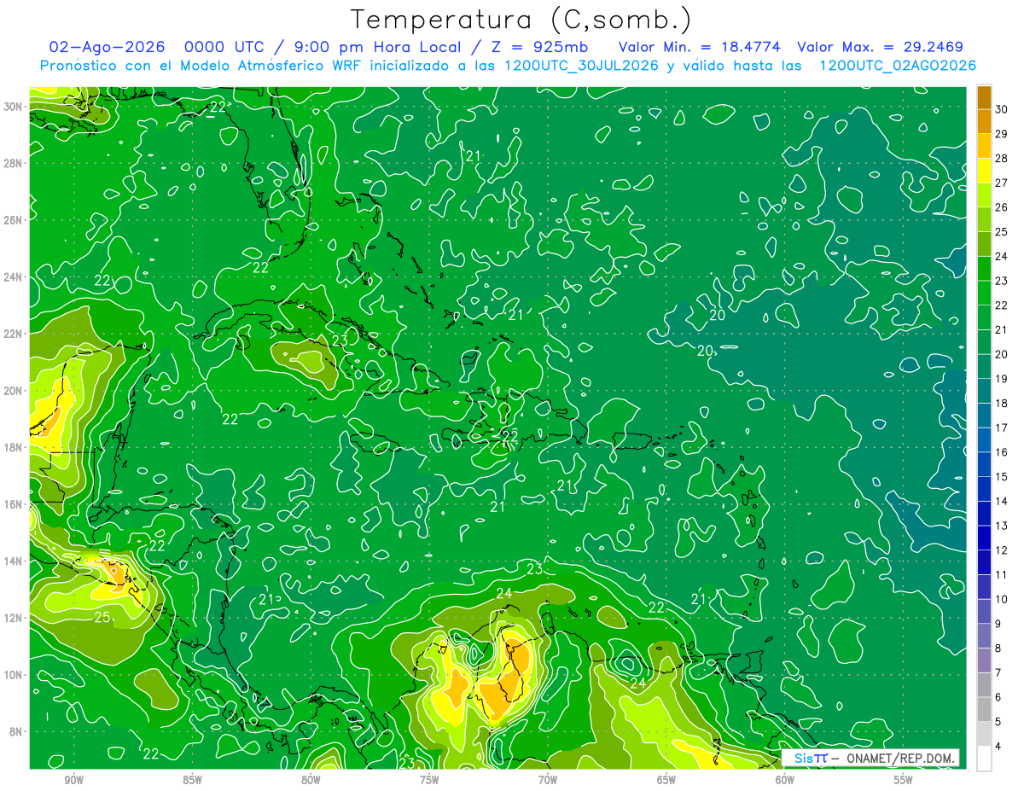This screenshot has height=791, width=1024.
Task: Click the '10N' latitude axis label
Action: click(14, 675)
